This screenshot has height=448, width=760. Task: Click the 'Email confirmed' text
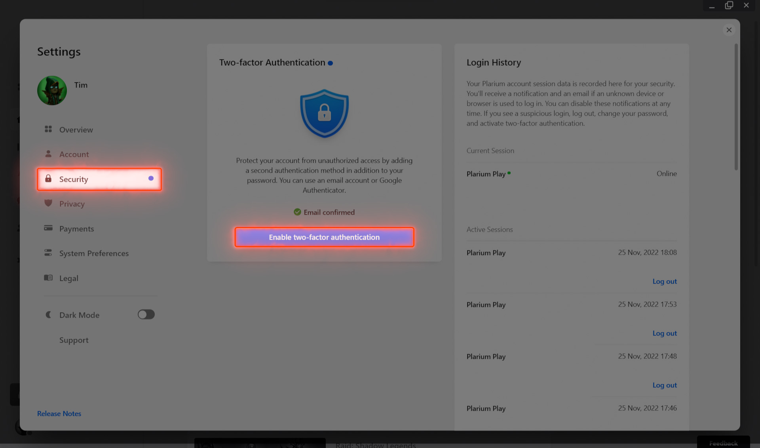coord(329,212)
